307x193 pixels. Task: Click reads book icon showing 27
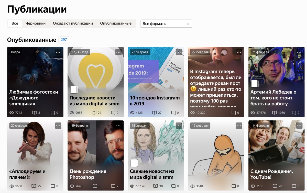point(154,113)
